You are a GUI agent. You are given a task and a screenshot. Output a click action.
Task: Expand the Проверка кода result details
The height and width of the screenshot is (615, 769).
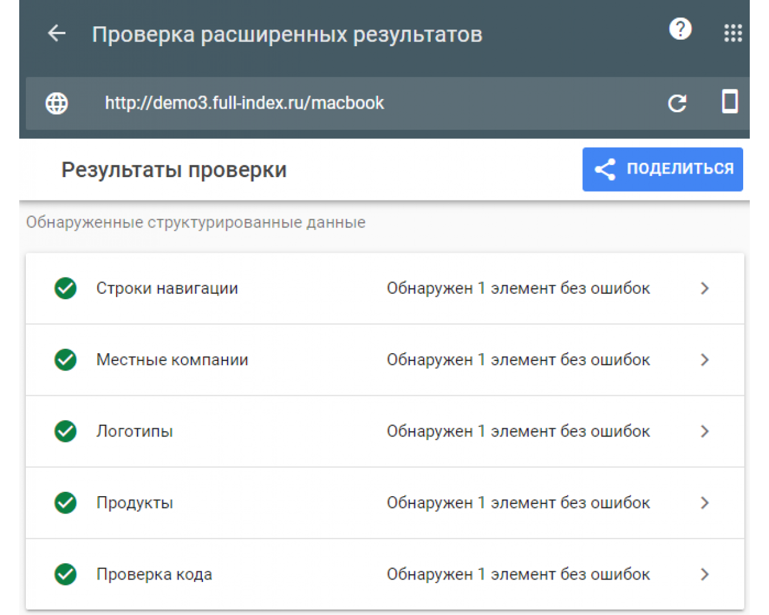point(704,574)
